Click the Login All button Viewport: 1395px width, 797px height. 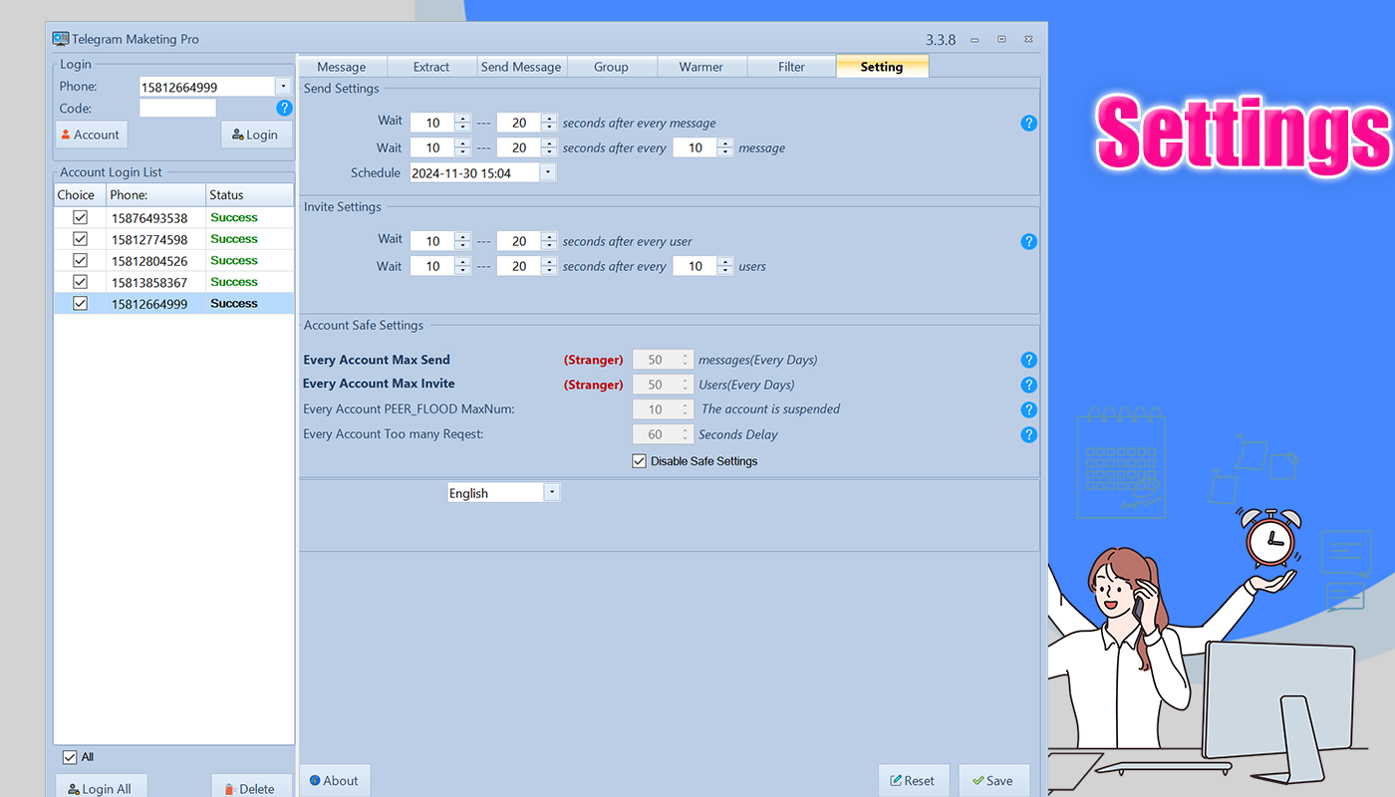click(x=101, y=788)
